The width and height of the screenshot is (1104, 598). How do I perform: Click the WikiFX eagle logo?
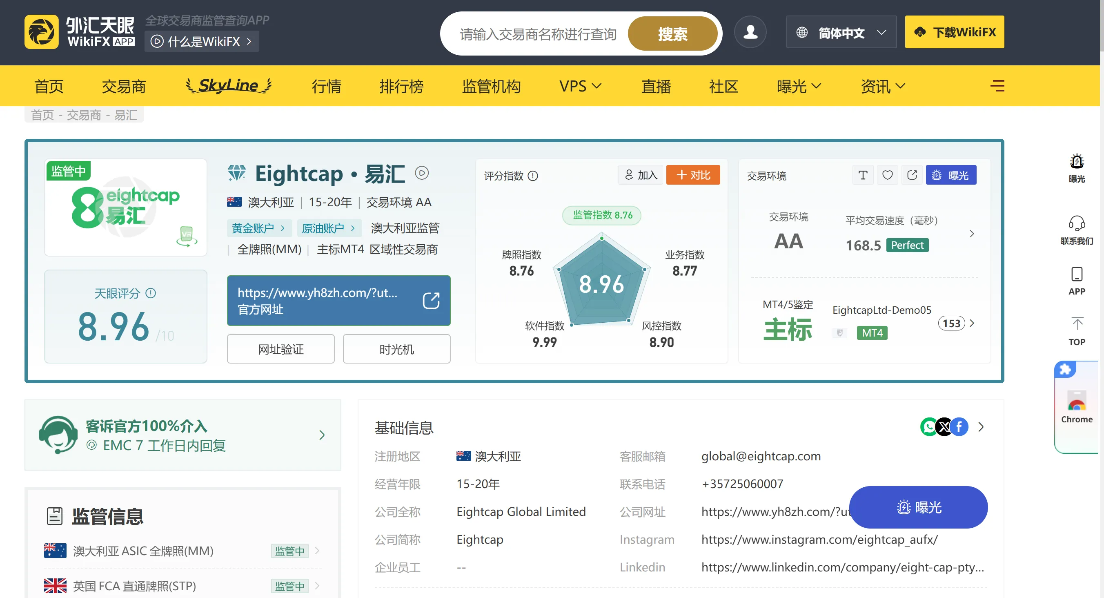(41, 32)
